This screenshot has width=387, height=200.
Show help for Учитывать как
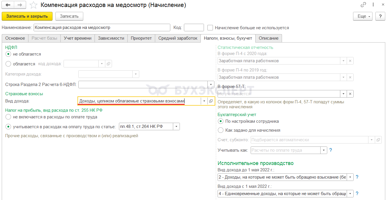pyautogui.click(x=330, y=150)
